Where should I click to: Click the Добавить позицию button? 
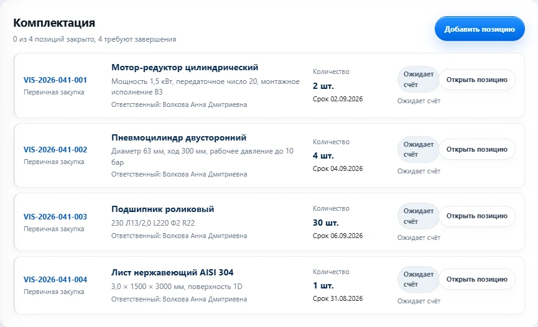(480, 29)
